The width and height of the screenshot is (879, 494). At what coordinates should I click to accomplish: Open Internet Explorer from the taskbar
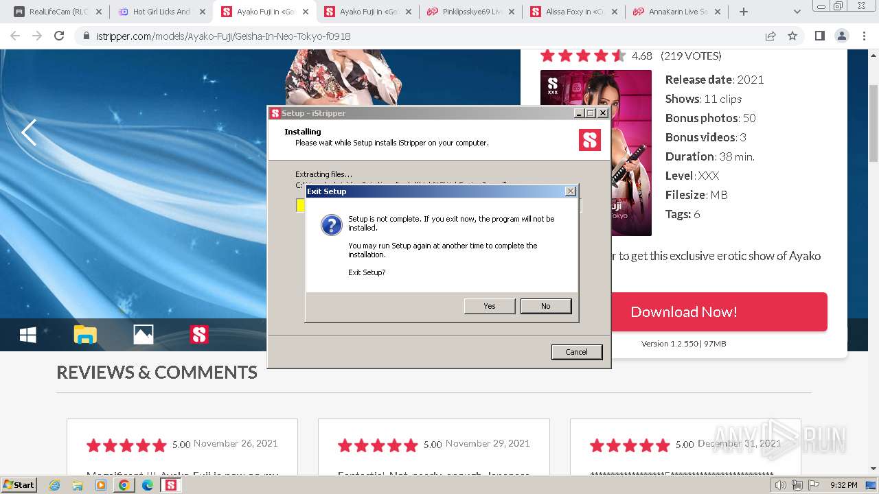coord(54,485)
